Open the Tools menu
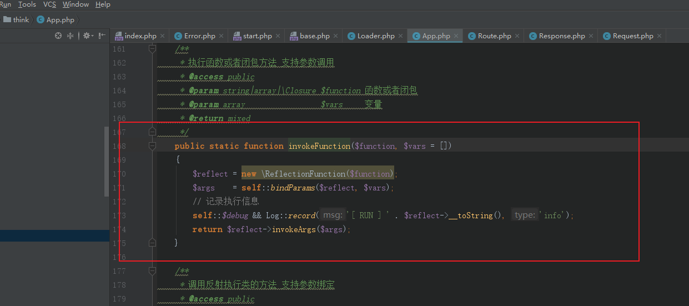This screenshot has width=689, height=306. coord(27,4)
